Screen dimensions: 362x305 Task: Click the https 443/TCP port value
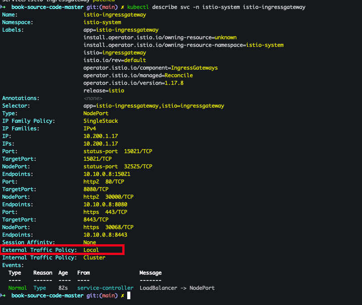point(105,212)
